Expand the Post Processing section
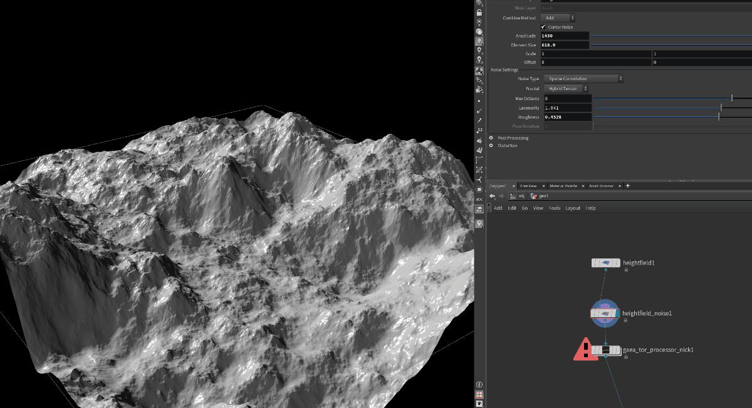752x408 pixels. coord(491,138)
